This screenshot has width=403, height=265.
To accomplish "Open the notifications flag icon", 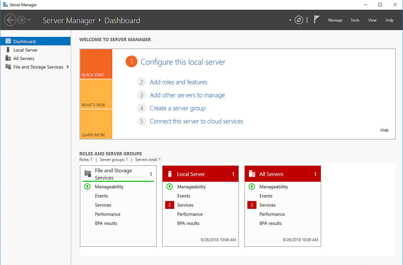I will [x=316, y=20].
